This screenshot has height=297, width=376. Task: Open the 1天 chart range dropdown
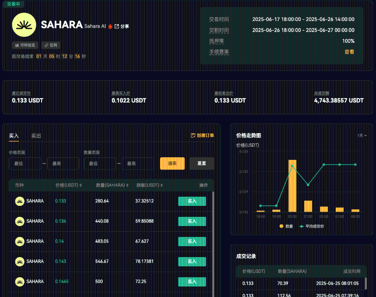(362, 135)
